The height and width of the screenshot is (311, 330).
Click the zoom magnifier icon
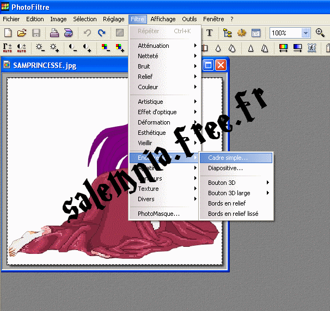320,33
